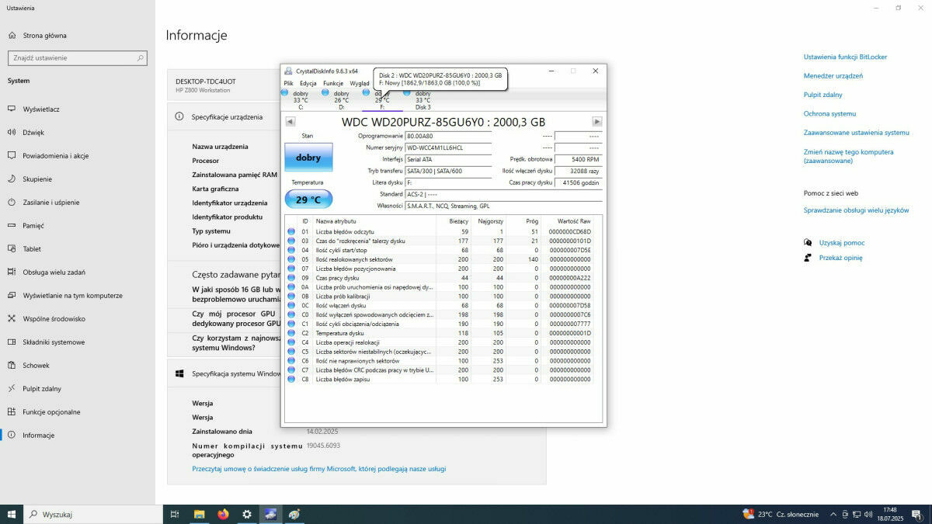Select the C: drive status tab
The image size is (932, 524).
pyautogui.click(x=300, y=99)
